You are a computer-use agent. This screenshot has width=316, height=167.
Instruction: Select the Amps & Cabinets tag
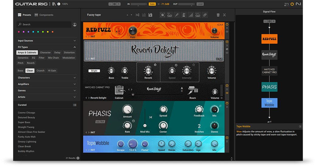pos(27,53)
